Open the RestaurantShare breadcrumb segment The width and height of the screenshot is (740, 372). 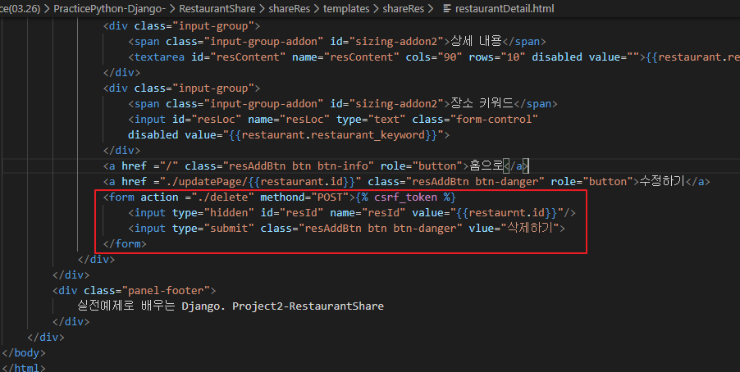click(x=217, y=8)
